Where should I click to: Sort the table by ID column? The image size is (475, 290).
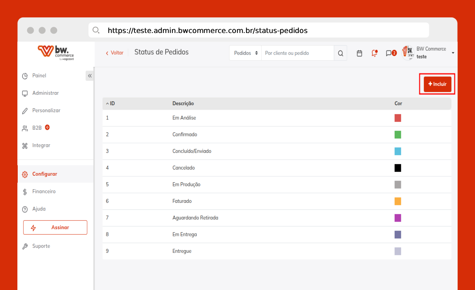point(110,103)
